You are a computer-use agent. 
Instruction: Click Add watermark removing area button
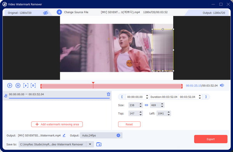click(57, 124)
